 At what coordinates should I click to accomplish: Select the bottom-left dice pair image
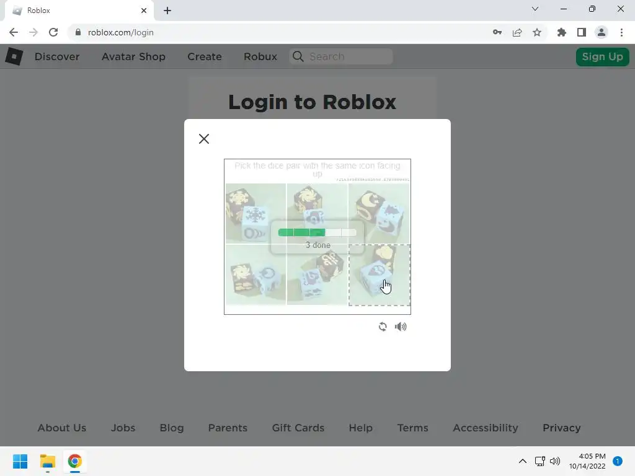coord(255,275)
